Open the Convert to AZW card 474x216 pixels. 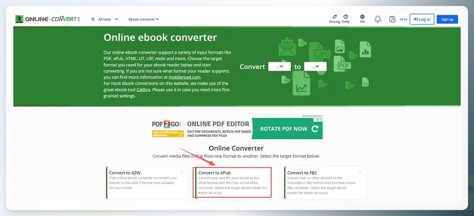click(x=147, y=183)
